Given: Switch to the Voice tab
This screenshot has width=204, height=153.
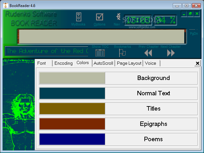Looking at the screenshot, I should pyautogui.click(x=151, y=63).
